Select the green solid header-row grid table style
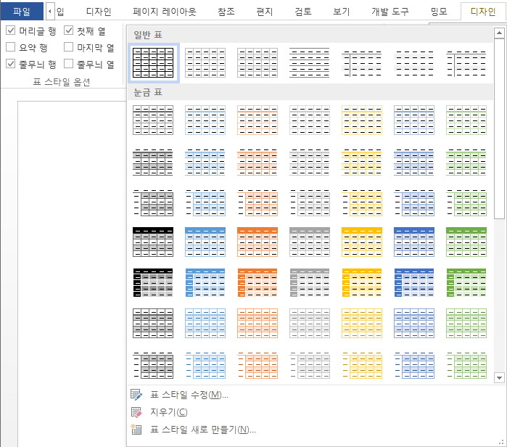 466,242
